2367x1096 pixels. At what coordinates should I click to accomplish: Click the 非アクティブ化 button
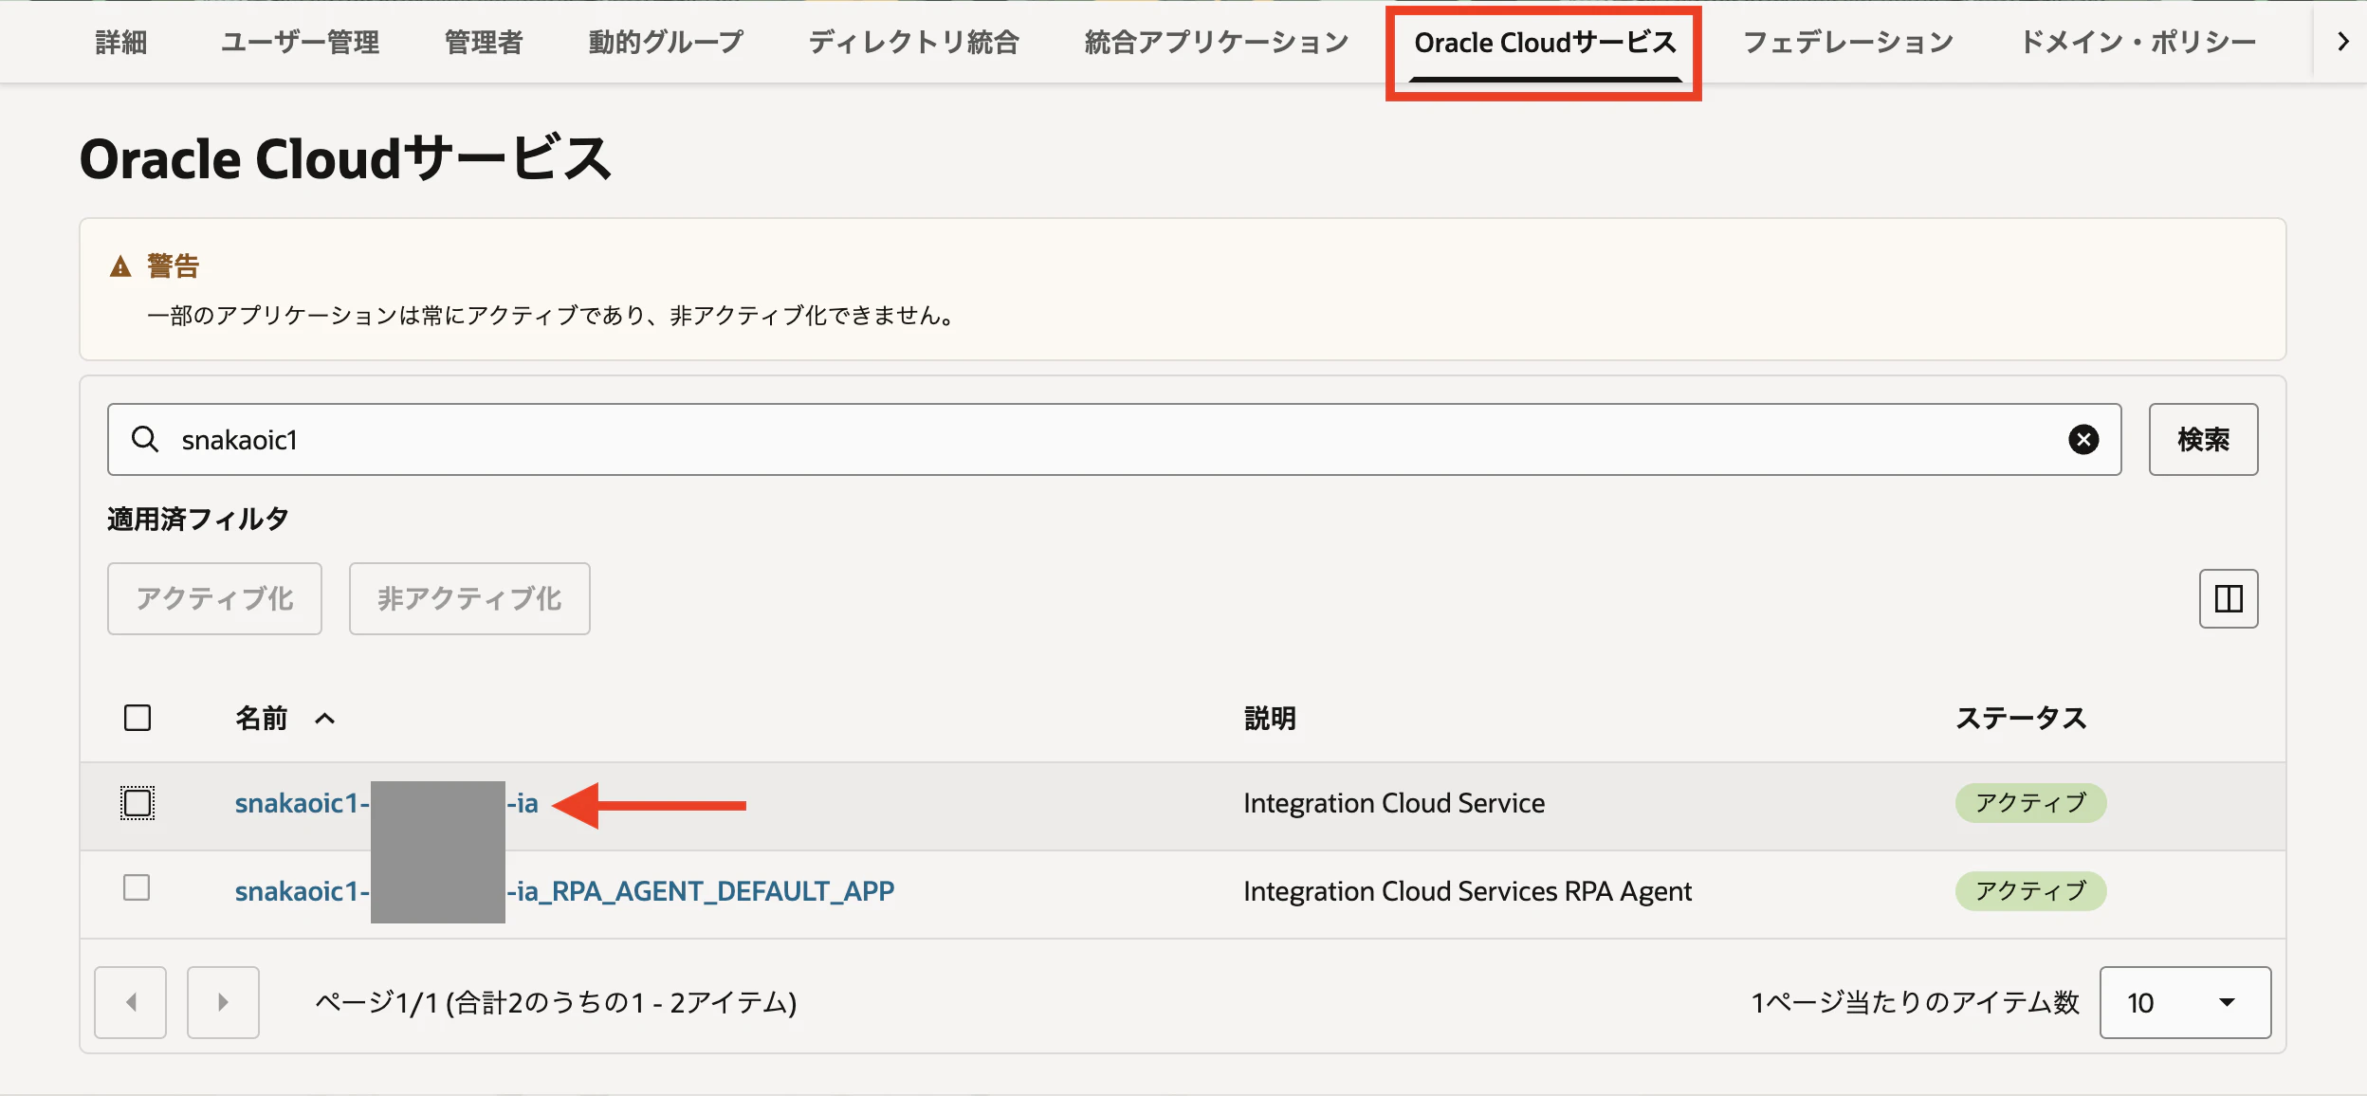469,598
